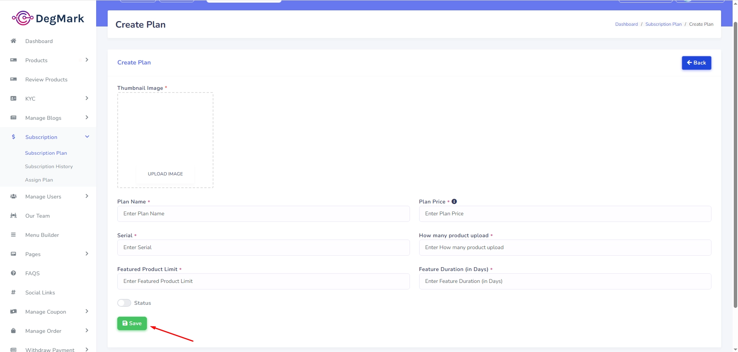The width and height of the screenshot is (738, 352).
Task: Expand the Manage Users chevron
Action: click(87, 196)
